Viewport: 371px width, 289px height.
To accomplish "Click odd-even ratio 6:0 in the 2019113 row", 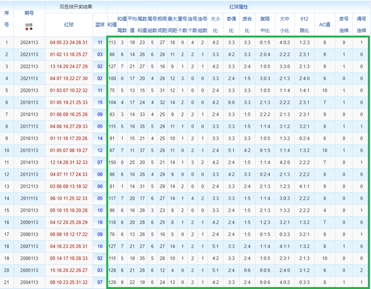I will [231, 103].
